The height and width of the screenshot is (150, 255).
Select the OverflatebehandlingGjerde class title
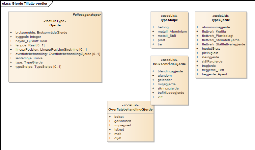(x=130, y=109)
